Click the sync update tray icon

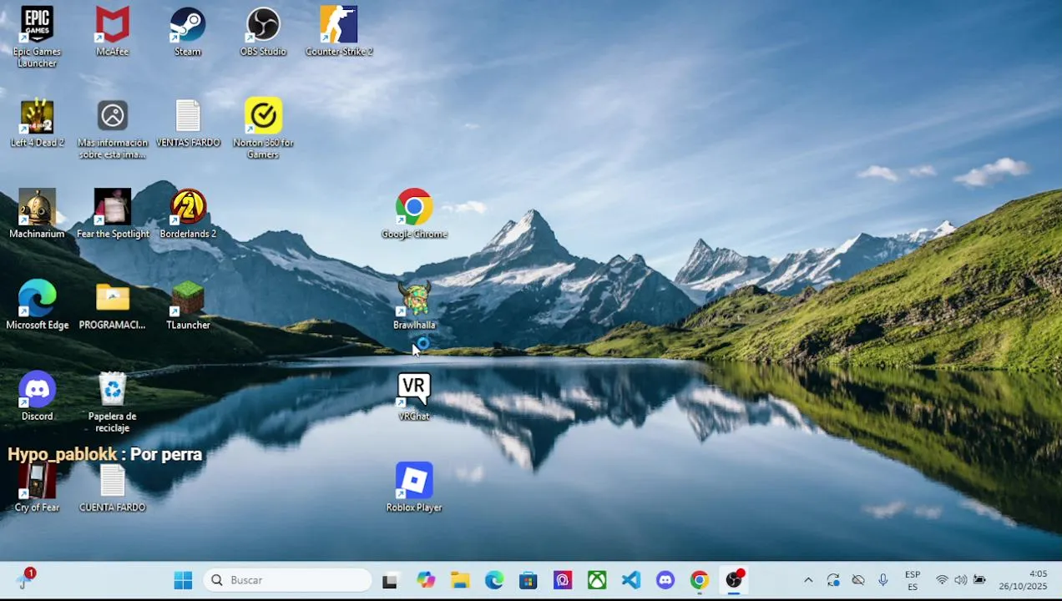(x=833, y=580)
